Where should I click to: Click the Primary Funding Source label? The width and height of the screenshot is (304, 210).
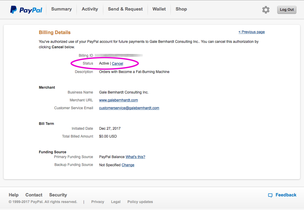(x=74, y=157)
